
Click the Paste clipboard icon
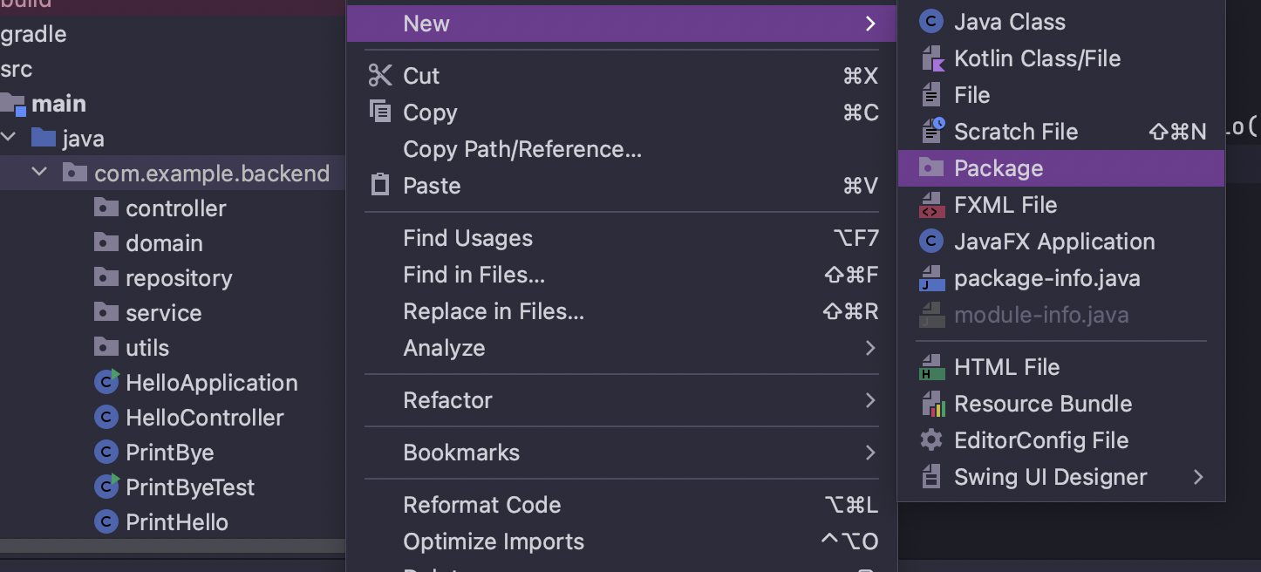pyautogui.click(x=380, y=186)
